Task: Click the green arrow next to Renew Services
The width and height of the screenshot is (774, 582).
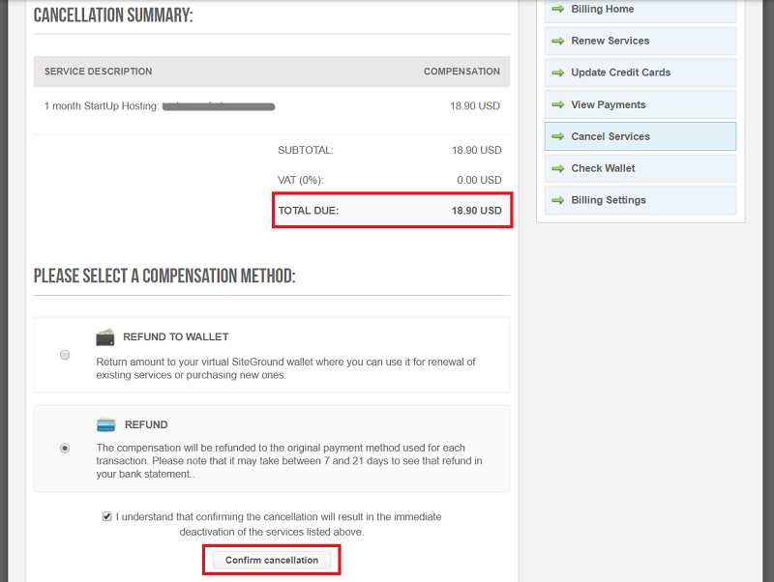Action: [x=557, y=41]
